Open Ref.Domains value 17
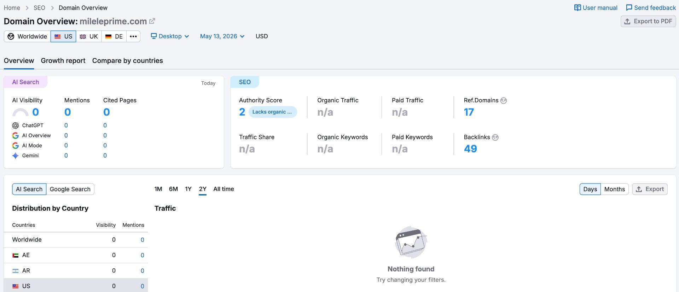 coord(469,112)
